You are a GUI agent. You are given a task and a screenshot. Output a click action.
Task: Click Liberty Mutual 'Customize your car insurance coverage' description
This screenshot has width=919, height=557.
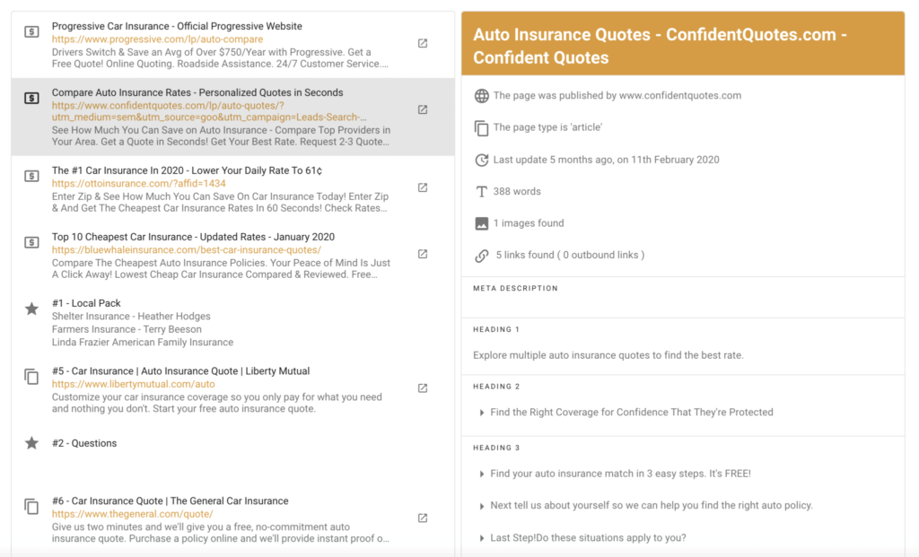tap(217, 403)
